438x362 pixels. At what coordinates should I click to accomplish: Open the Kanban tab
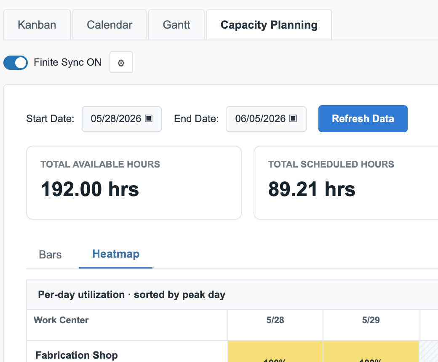click(37, 25)
